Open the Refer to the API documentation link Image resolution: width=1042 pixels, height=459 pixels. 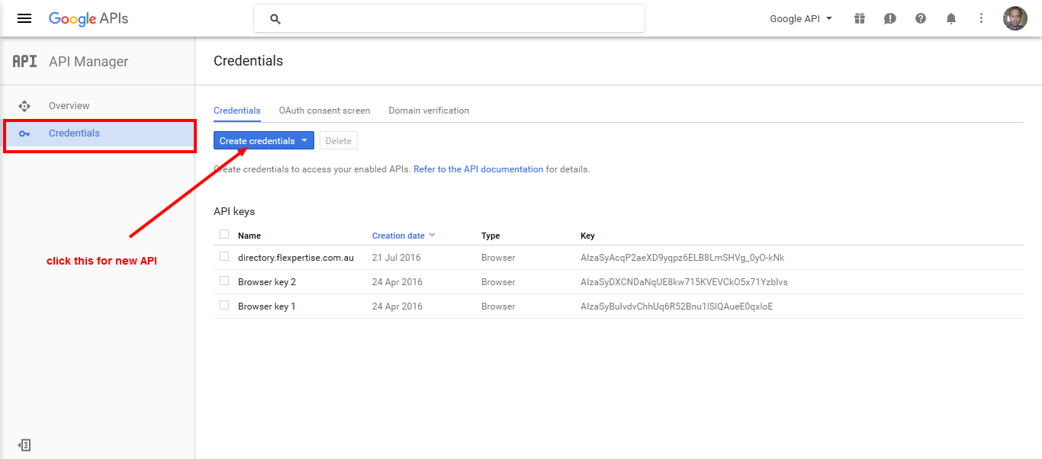[478, 169]
